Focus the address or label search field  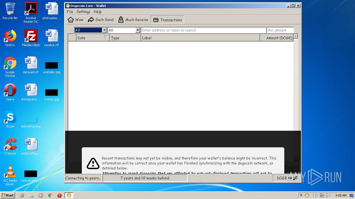click(x=203, y=30)
